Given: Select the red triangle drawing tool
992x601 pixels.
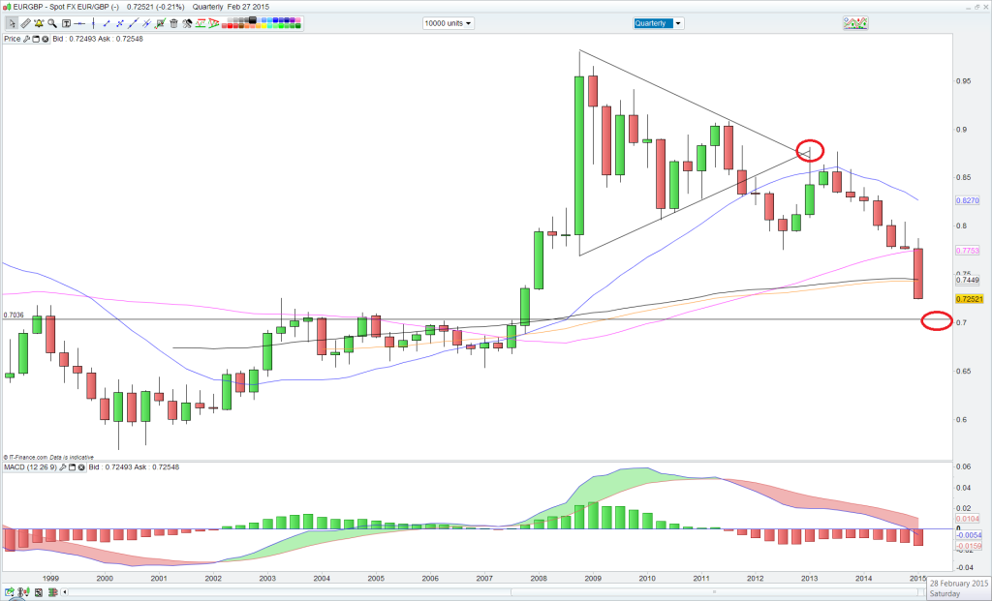Looking at the screenshot, I should [x=213, y=23].
